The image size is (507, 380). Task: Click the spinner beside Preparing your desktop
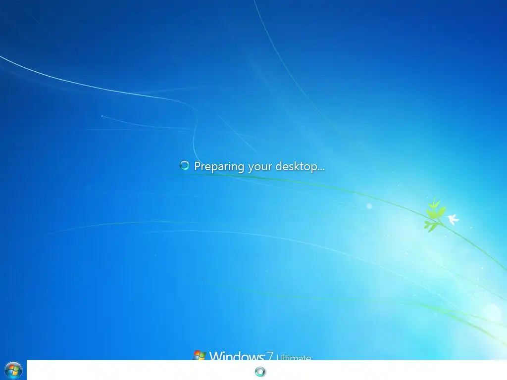(184, 165)
